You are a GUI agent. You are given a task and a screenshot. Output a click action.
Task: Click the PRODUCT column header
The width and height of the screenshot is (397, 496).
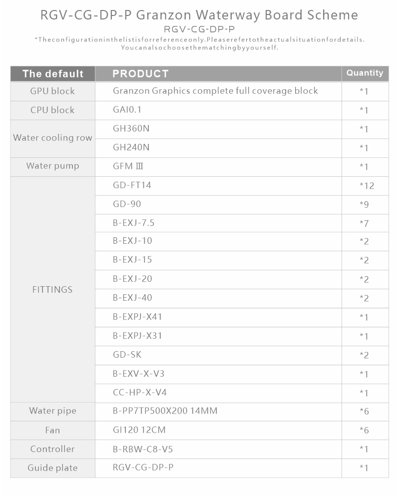click(141, 74)
